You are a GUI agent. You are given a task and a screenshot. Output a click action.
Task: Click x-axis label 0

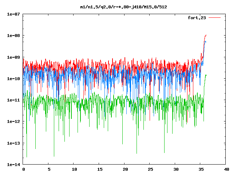coord(24,169)
